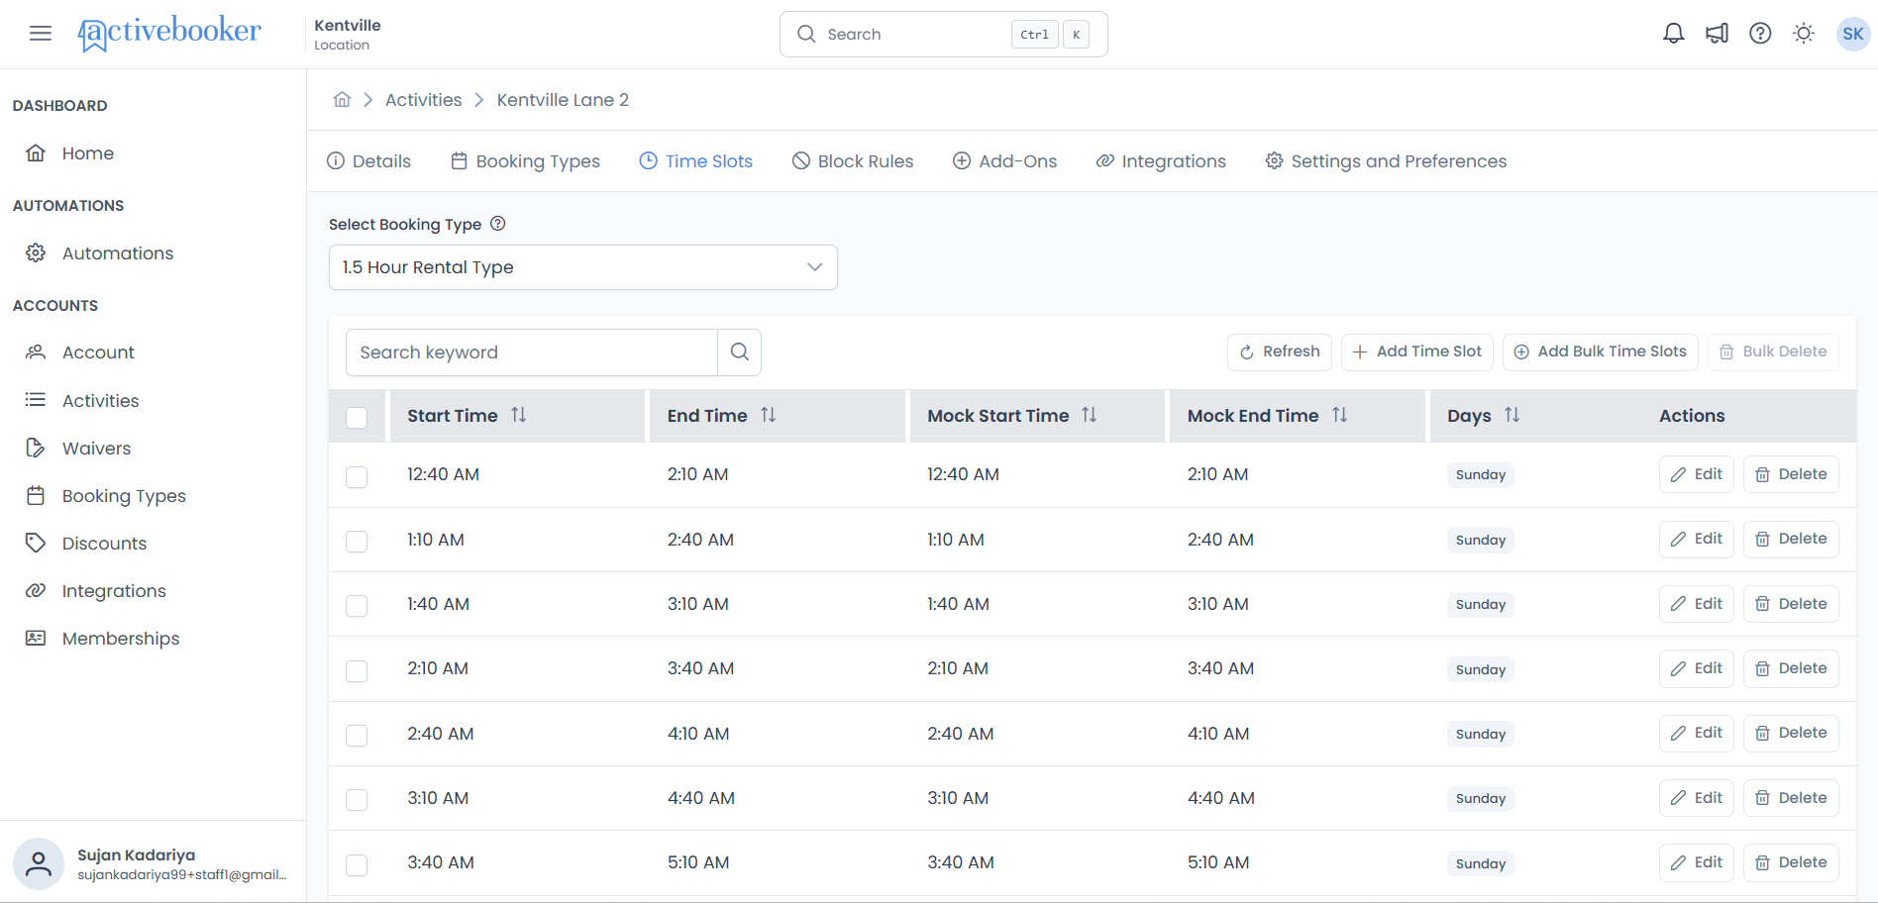
Task: Open the hamburger menu
Action: 41,34
